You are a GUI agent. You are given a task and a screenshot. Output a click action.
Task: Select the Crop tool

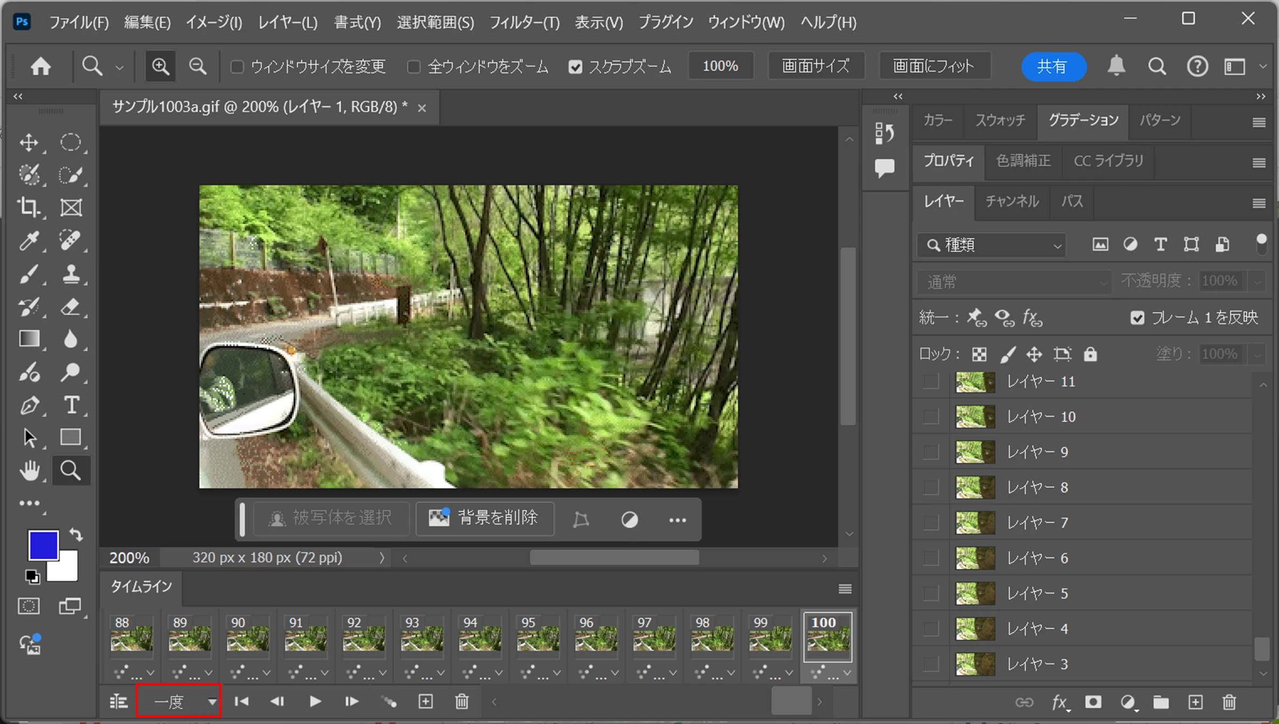[x=29, y=207]
